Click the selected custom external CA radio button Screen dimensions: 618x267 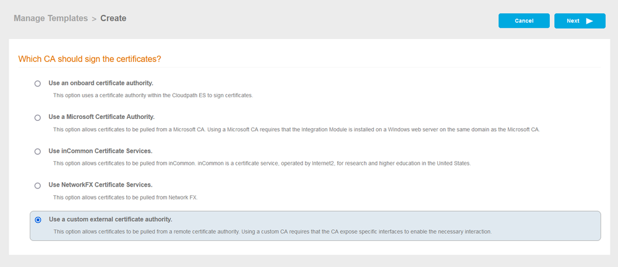coord(38,219)
